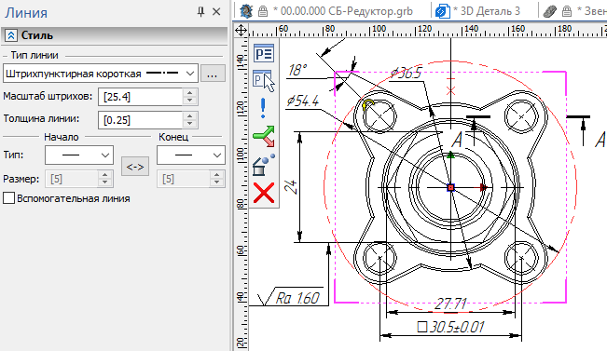Click the green and red arrows icon
The image size is (607, 351).
pos(264,136)
